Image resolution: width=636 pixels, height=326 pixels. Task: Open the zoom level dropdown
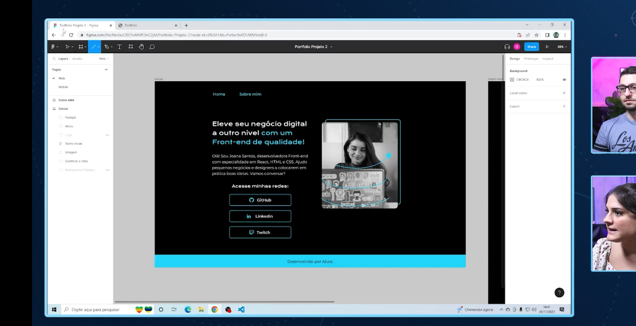click(562, 47)
